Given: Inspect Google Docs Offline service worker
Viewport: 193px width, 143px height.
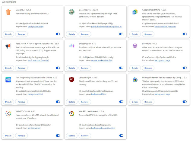Looking at the screenshot, I should (x=165, y=27).
